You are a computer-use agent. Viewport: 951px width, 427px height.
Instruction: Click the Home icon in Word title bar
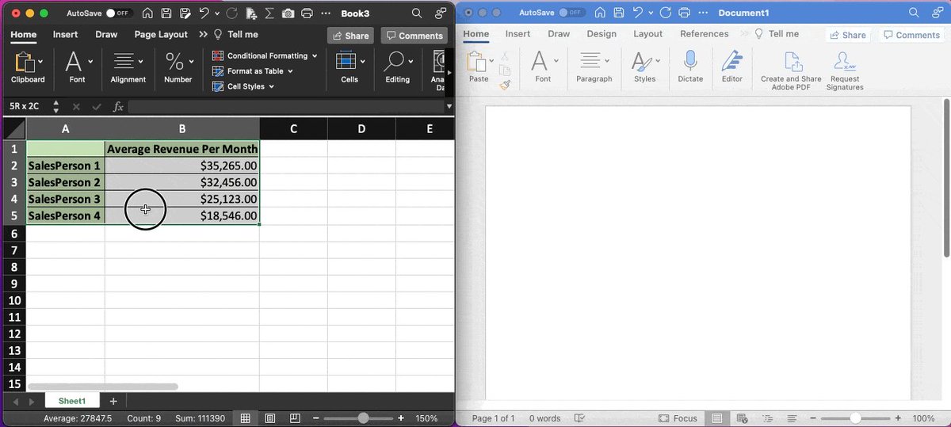coord(599,13)
